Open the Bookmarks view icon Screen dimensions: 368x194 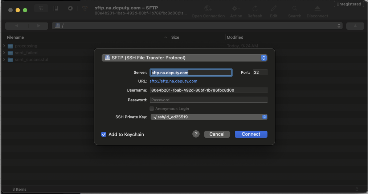click(x=56, y=8)
